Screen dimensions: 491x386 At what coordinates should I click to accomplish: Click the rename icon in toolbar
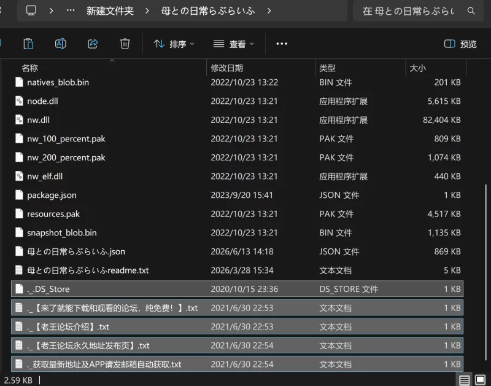click(x=60, y=44)
